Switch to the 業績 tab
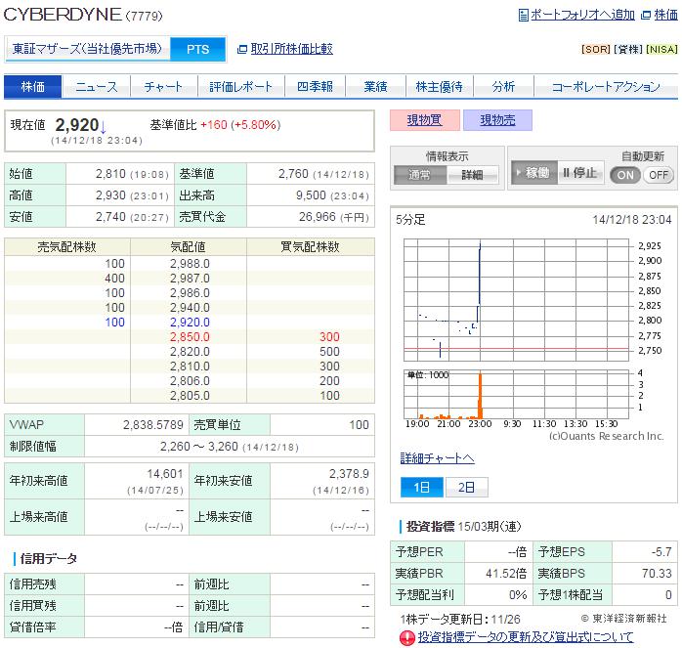682x648 pixels. point(375,87)
